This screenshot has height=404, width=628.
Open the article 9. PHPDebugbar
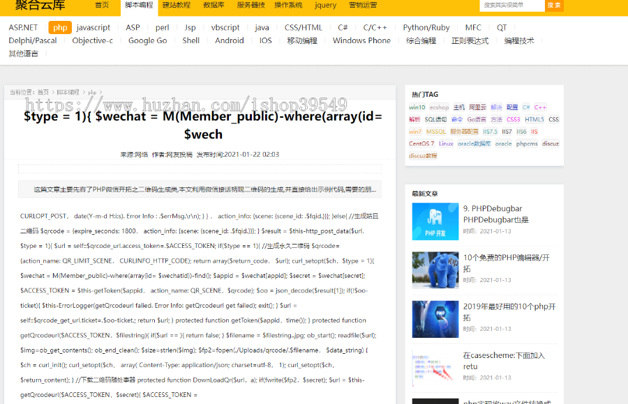(496, 214)
